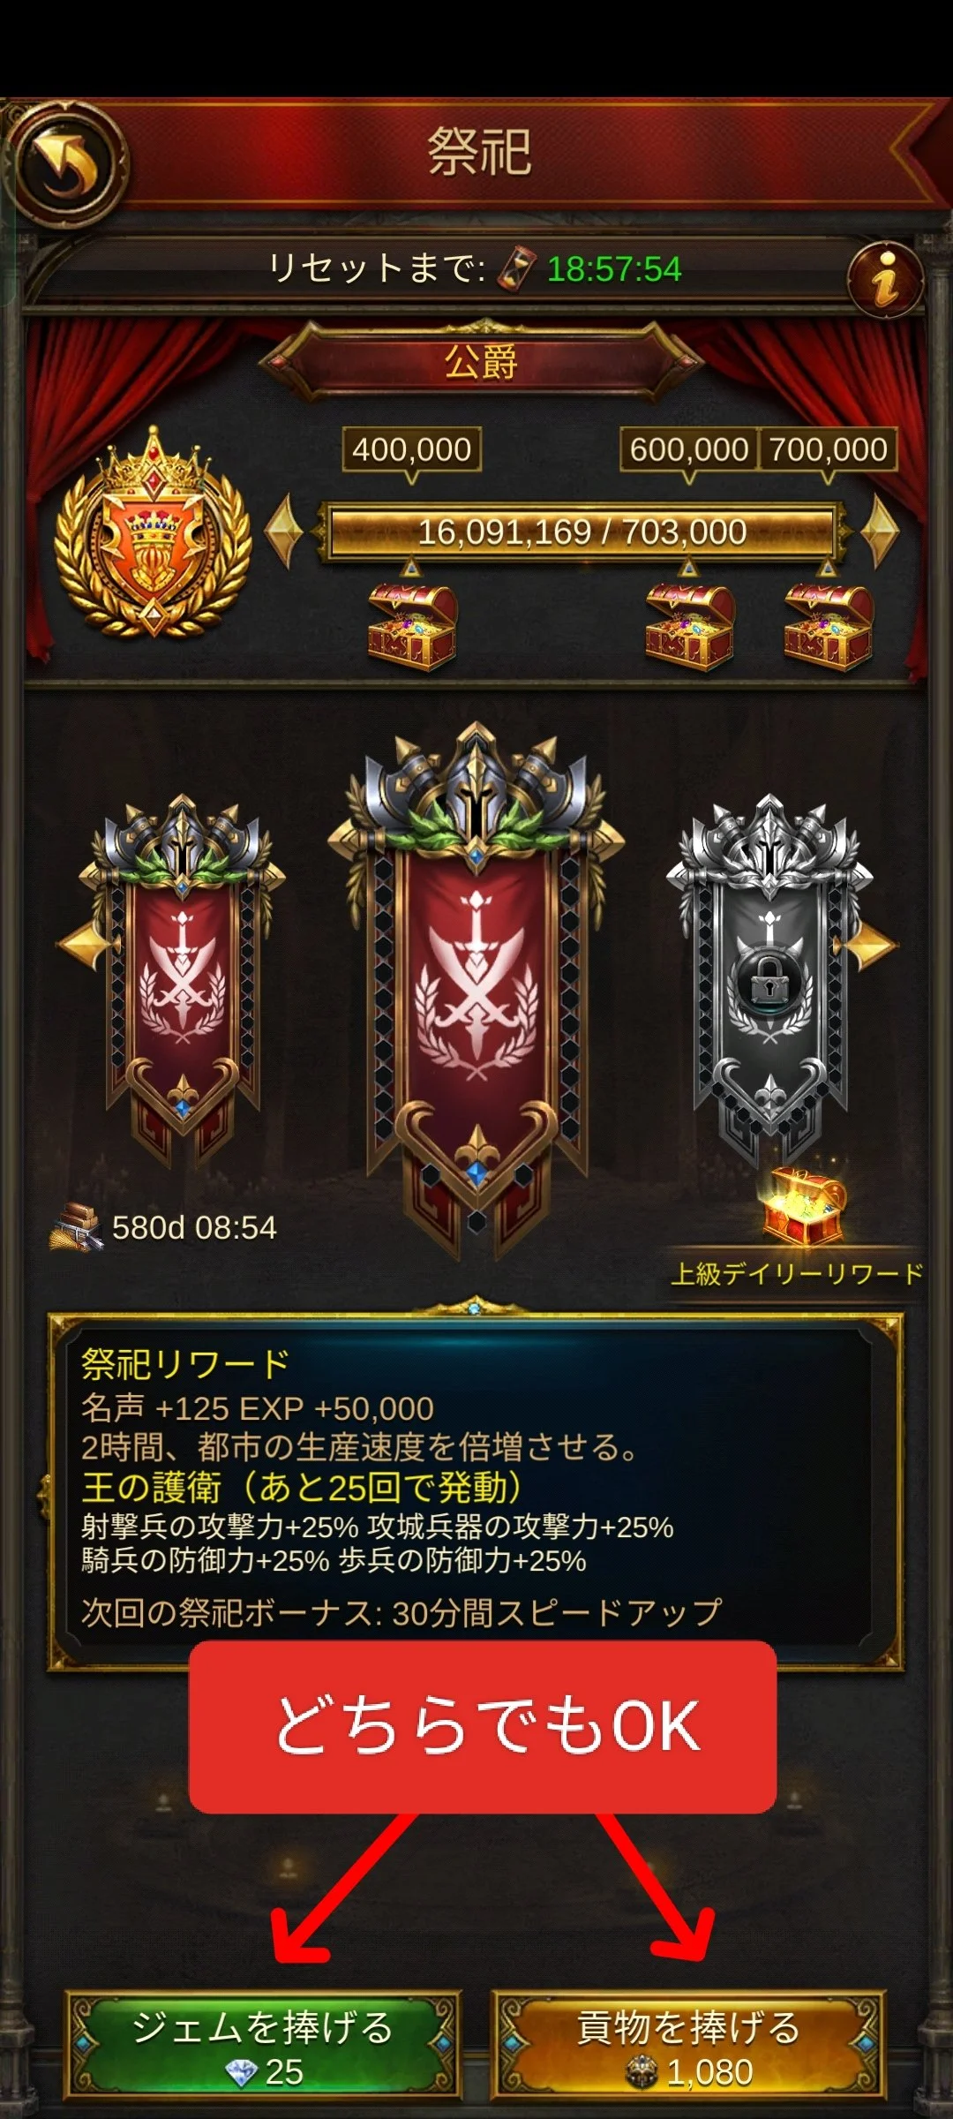Tap the hammer build timer icon
The width and height of the screenshot is (953, 2119).
coord(76,1227)
